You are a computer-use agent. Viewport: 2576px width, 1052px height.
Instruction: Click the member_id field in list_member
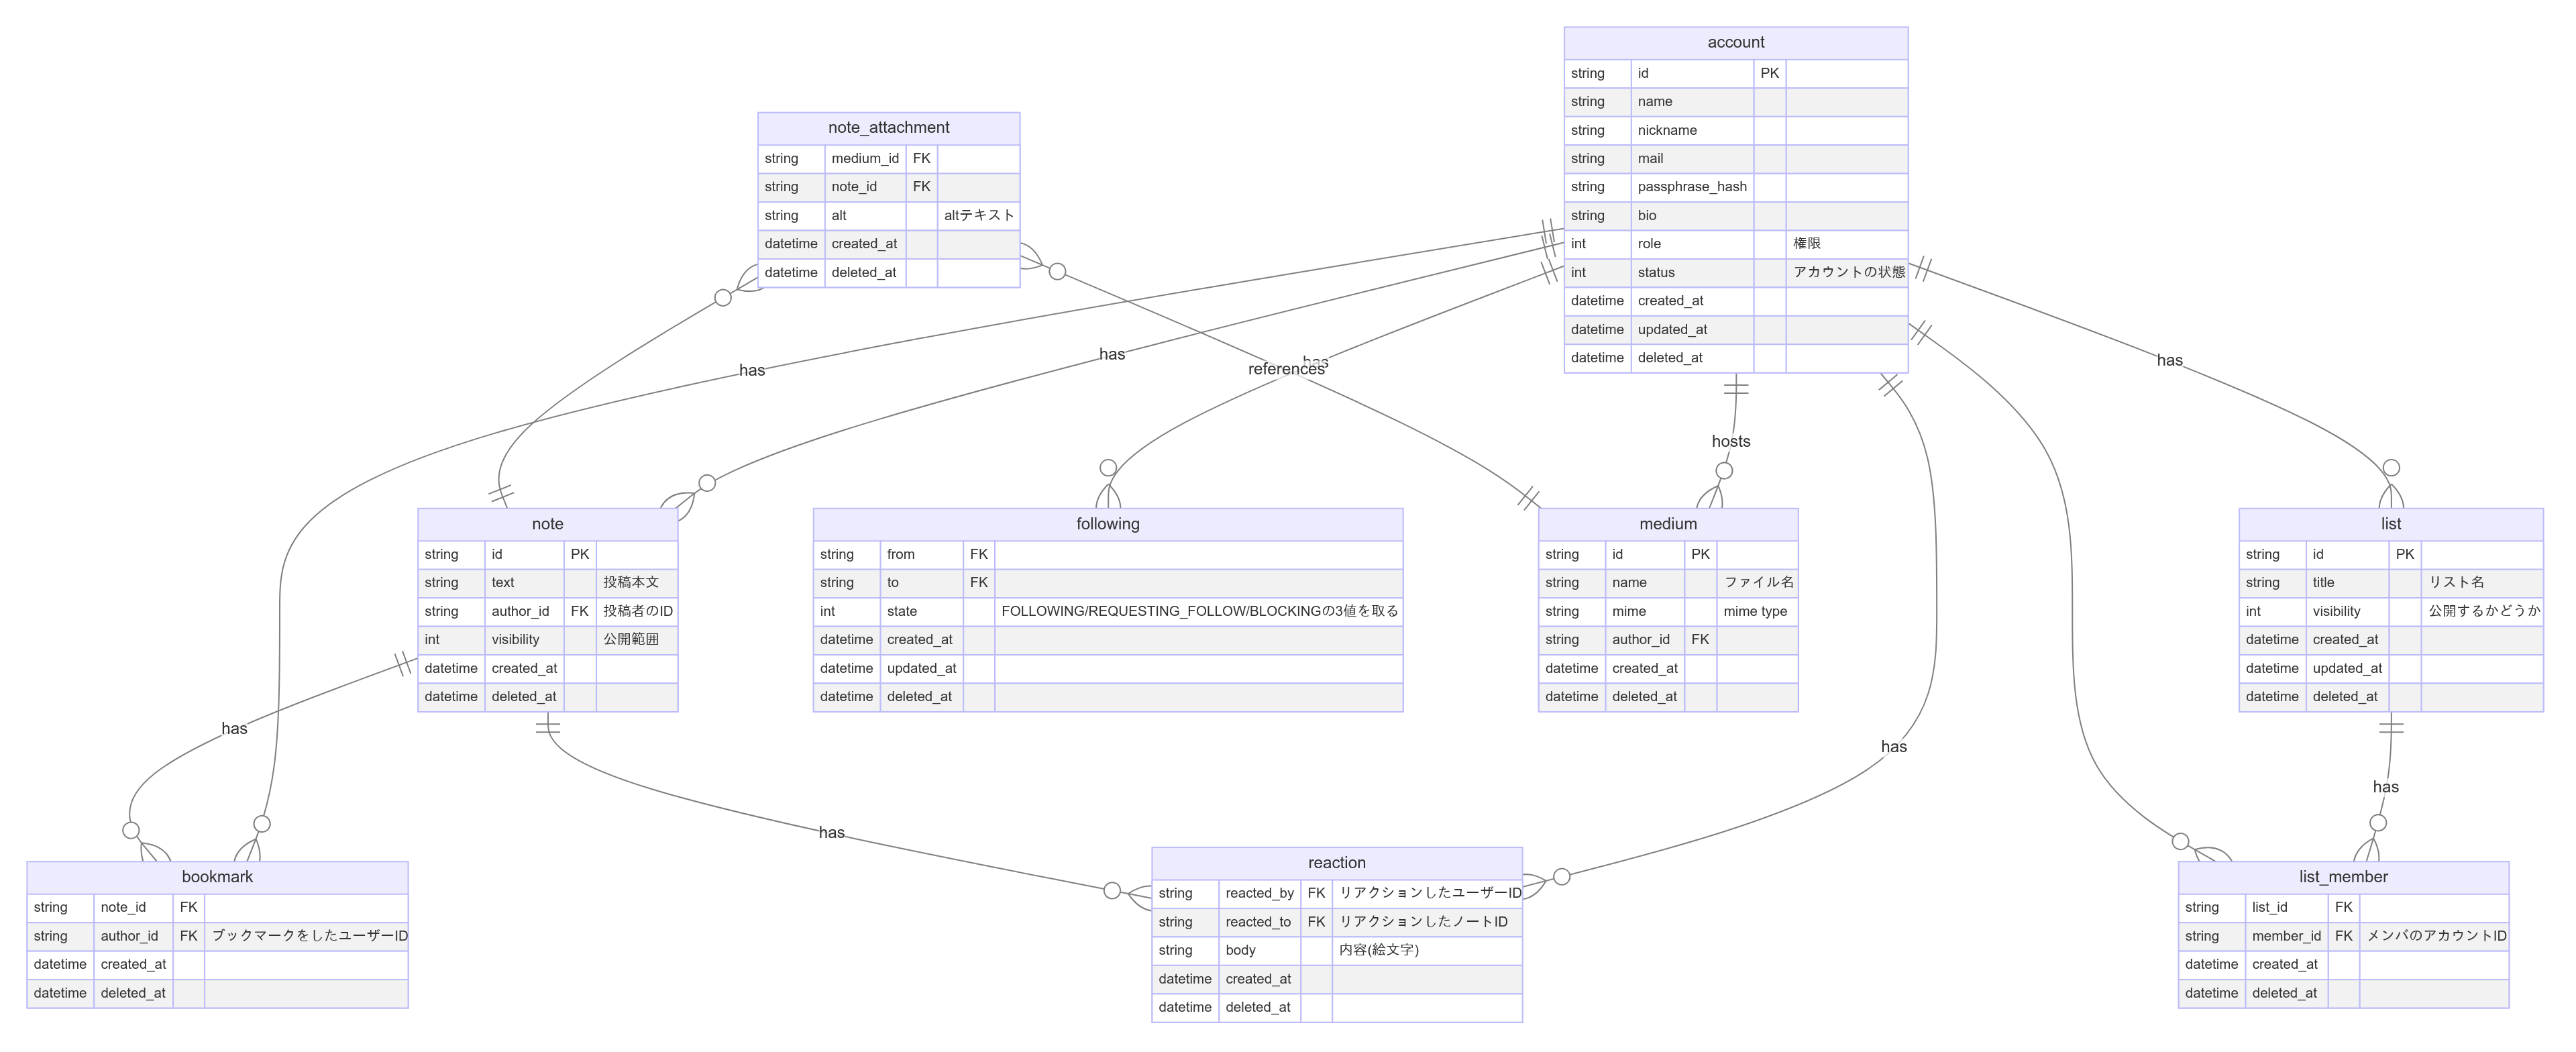point(2286,936)
